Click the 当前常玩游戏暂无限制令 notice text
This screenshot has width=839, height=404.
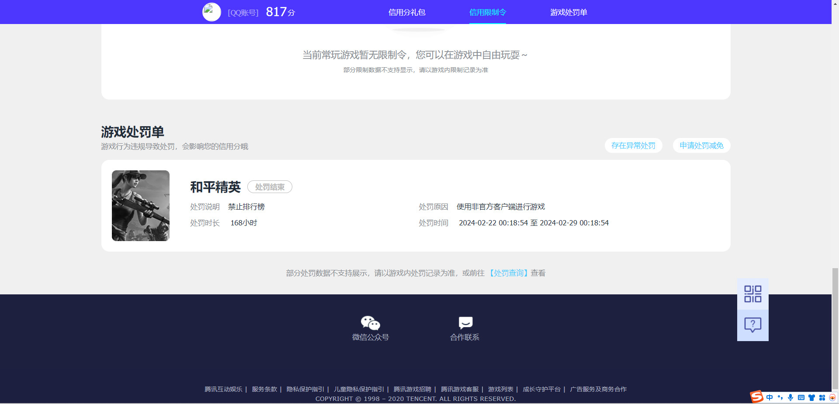point(415,55)
